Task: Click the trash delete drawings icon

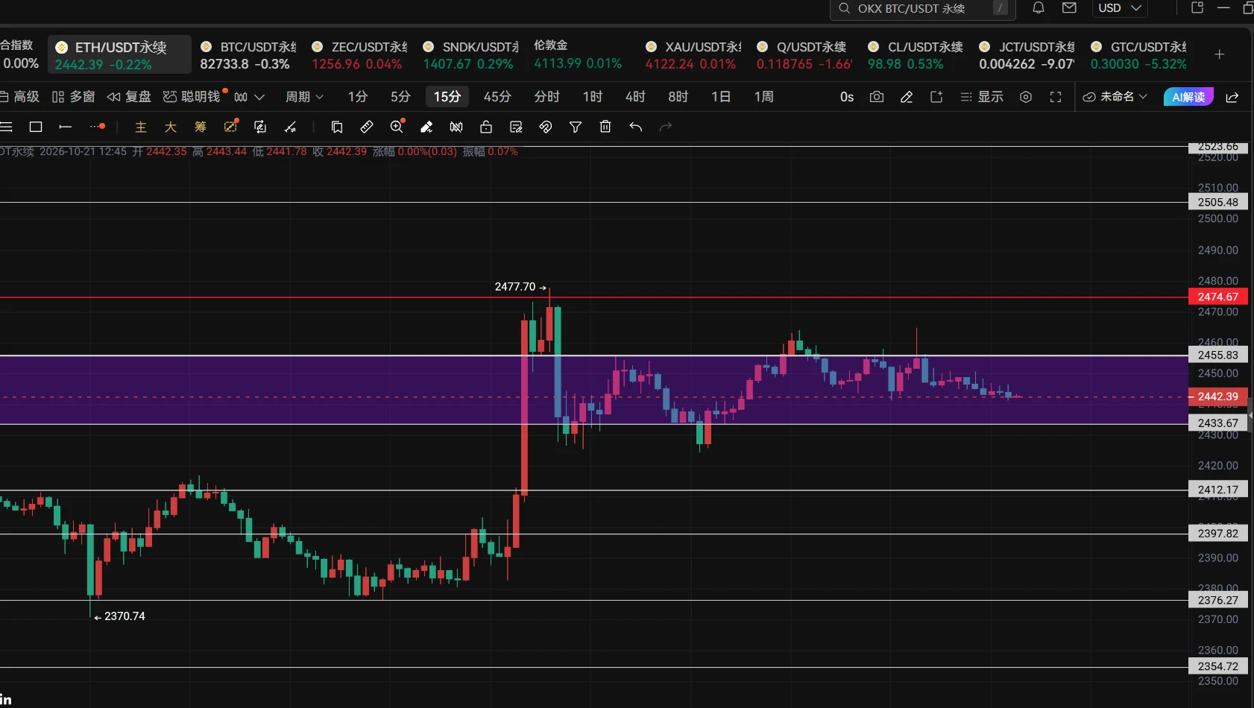Action: coord(605,127)
